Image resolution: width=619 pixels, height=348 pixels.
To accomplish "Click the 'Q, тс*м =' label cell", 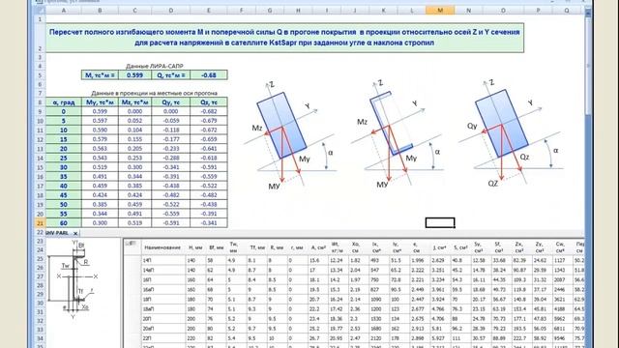I will point(170,75).
